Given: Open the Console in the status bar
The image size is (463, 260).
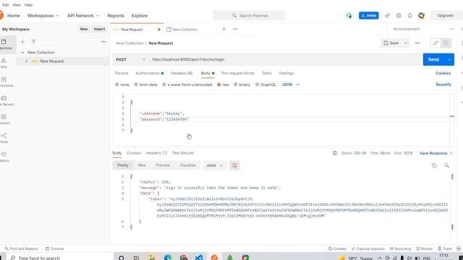Looking at the screenshot, I should point(55,248).
